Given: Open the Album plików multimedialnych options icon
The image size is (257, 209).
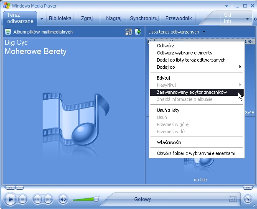Looking at the screenshot, I should (x=8, y=32).
